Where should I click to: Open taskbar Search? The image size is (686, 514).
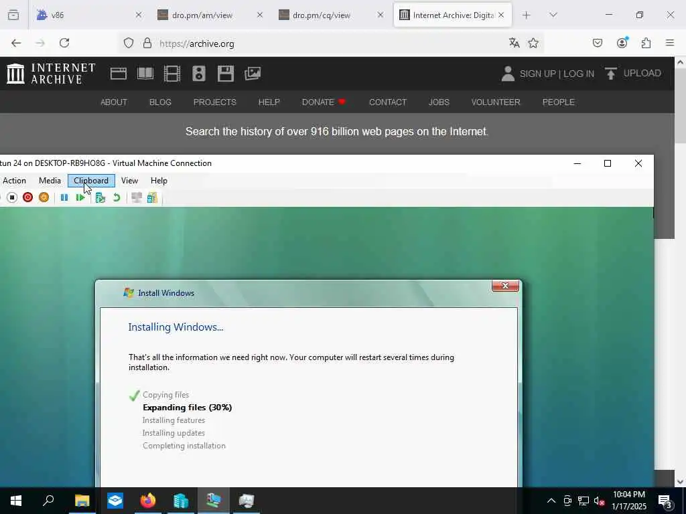click(48, 501)
